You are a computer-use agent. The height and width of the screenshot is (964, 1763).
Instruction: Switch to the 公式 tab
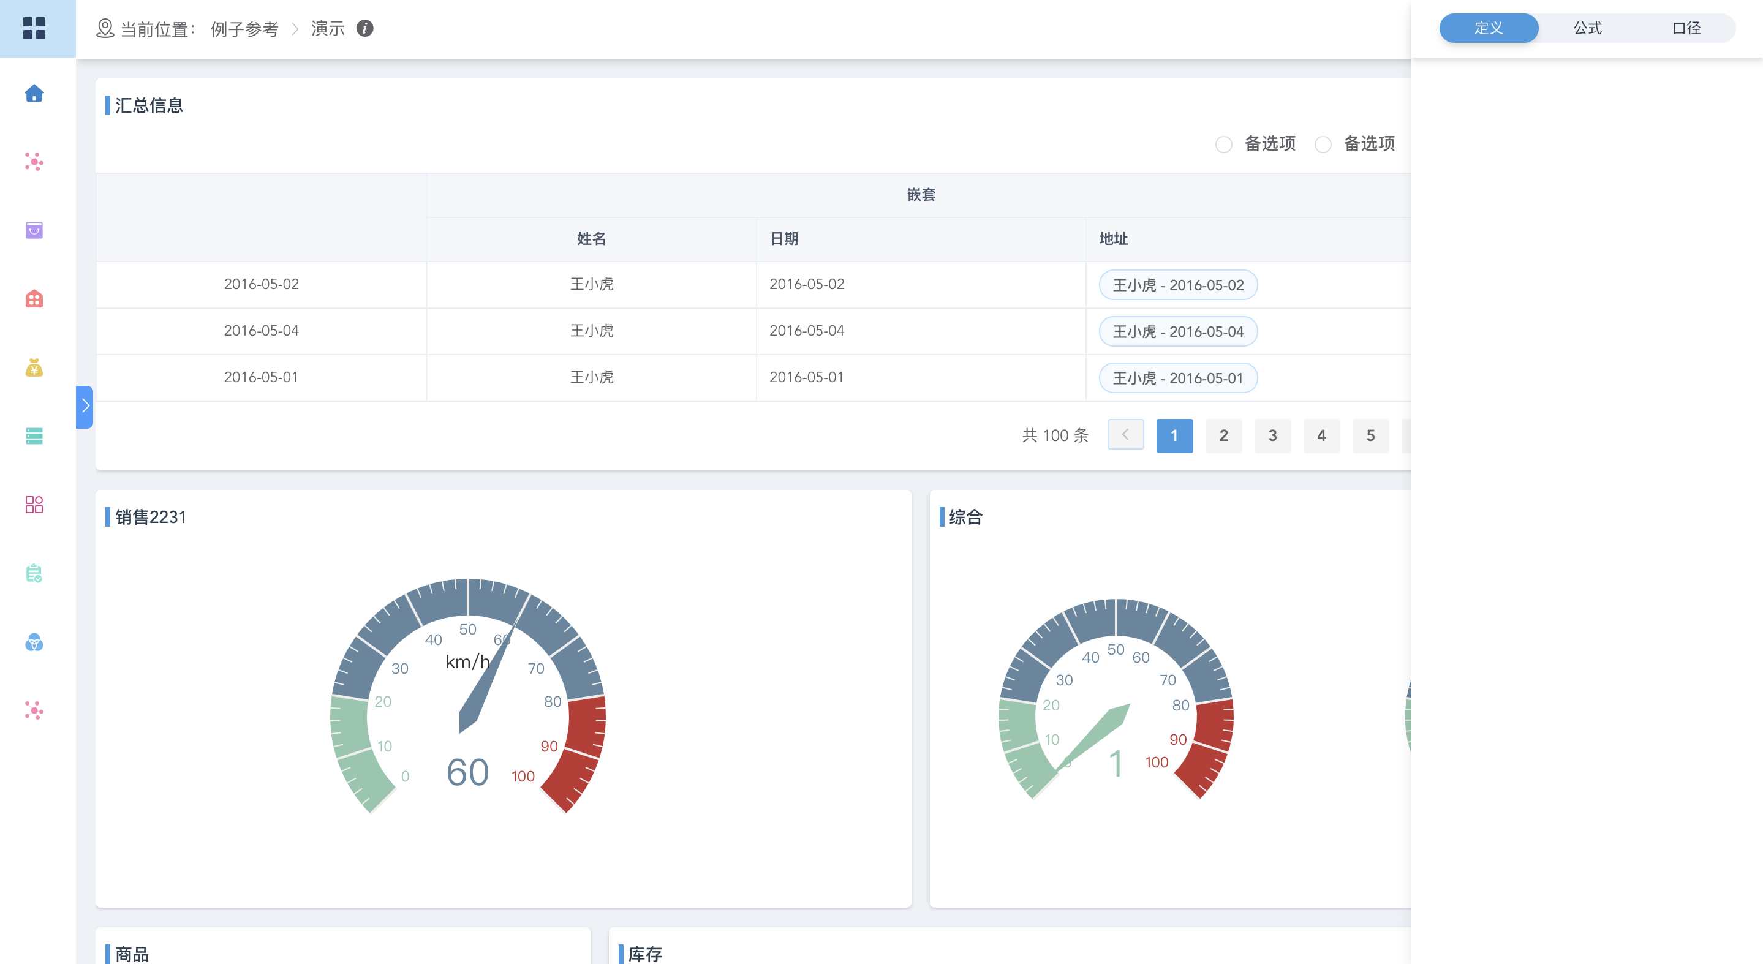click(x=1587, y=28)
